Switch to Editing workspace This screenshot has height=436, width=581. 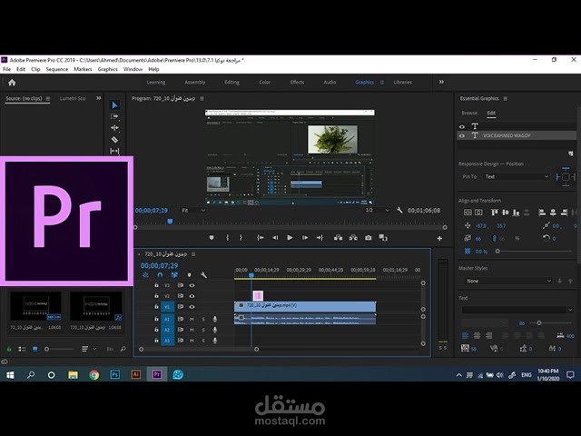pos(232,83)
